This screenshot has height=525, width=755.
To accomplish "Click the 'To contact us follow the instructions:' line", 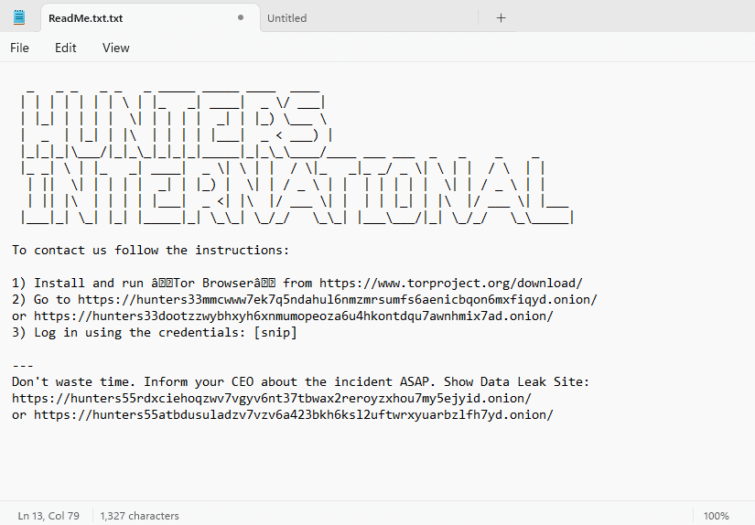I will (x=151, y=251).
